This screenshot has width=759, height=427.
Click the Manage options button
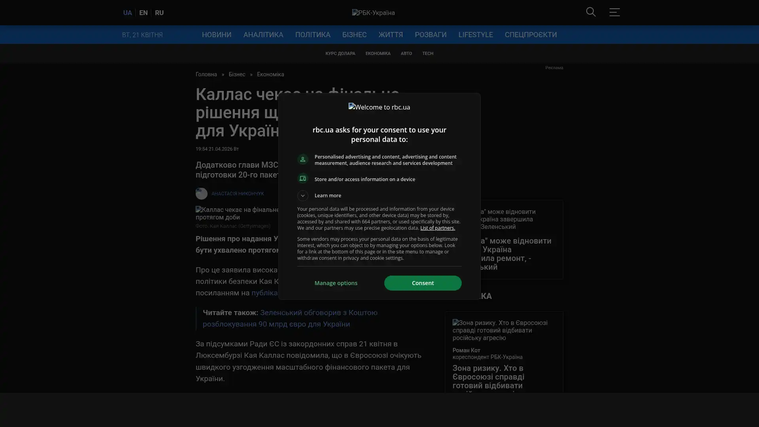(x=336, y=283)
